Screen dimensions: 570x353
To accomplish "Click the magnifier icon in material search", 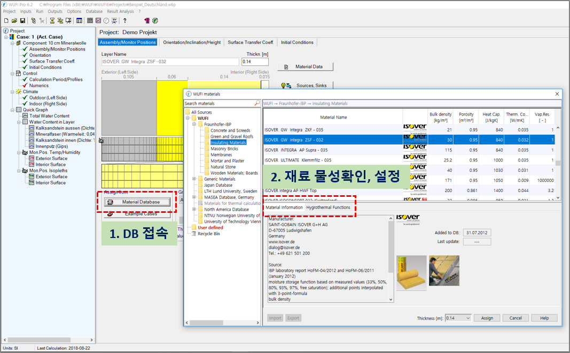I will coord(257,103).
